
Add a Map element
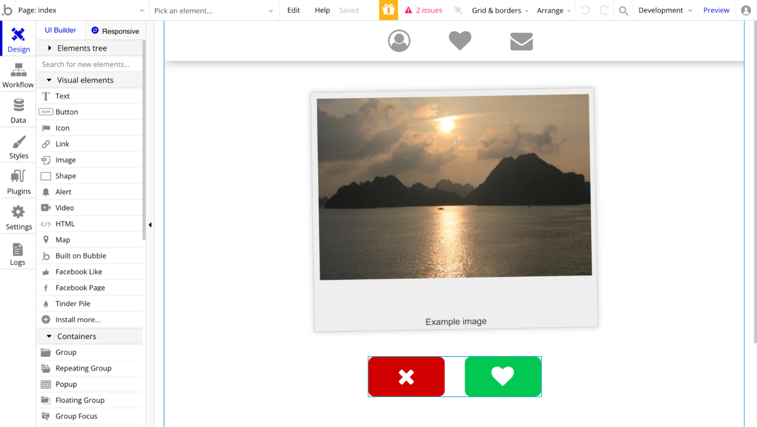[90, 240]
